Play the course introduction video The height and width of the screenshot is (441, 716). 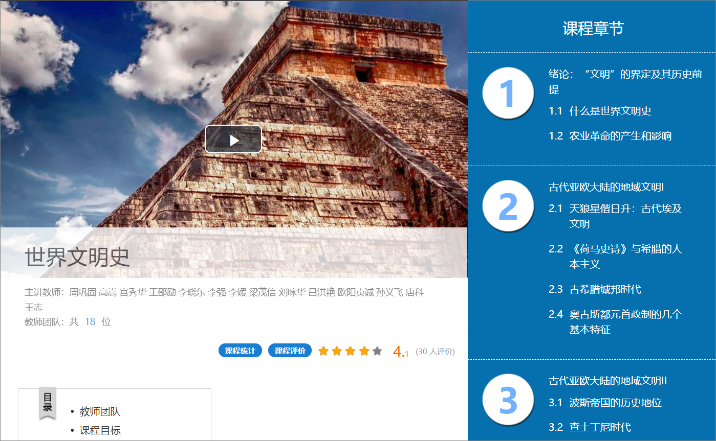pos(233,138)
